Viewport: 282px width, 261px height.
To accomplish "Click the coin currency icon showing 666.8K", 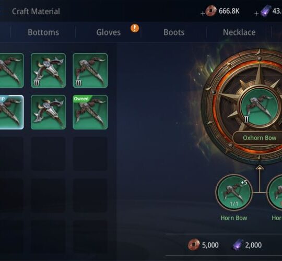I will click(x=211, y=11).
